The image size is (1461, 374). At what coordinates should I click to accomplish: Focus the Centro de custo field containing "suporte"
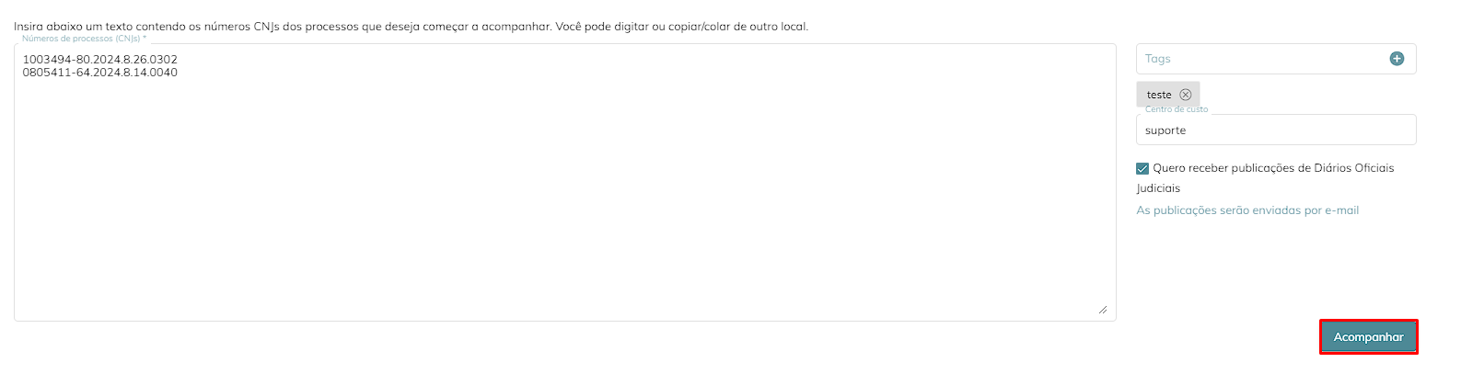click(x=1276, y=130)
